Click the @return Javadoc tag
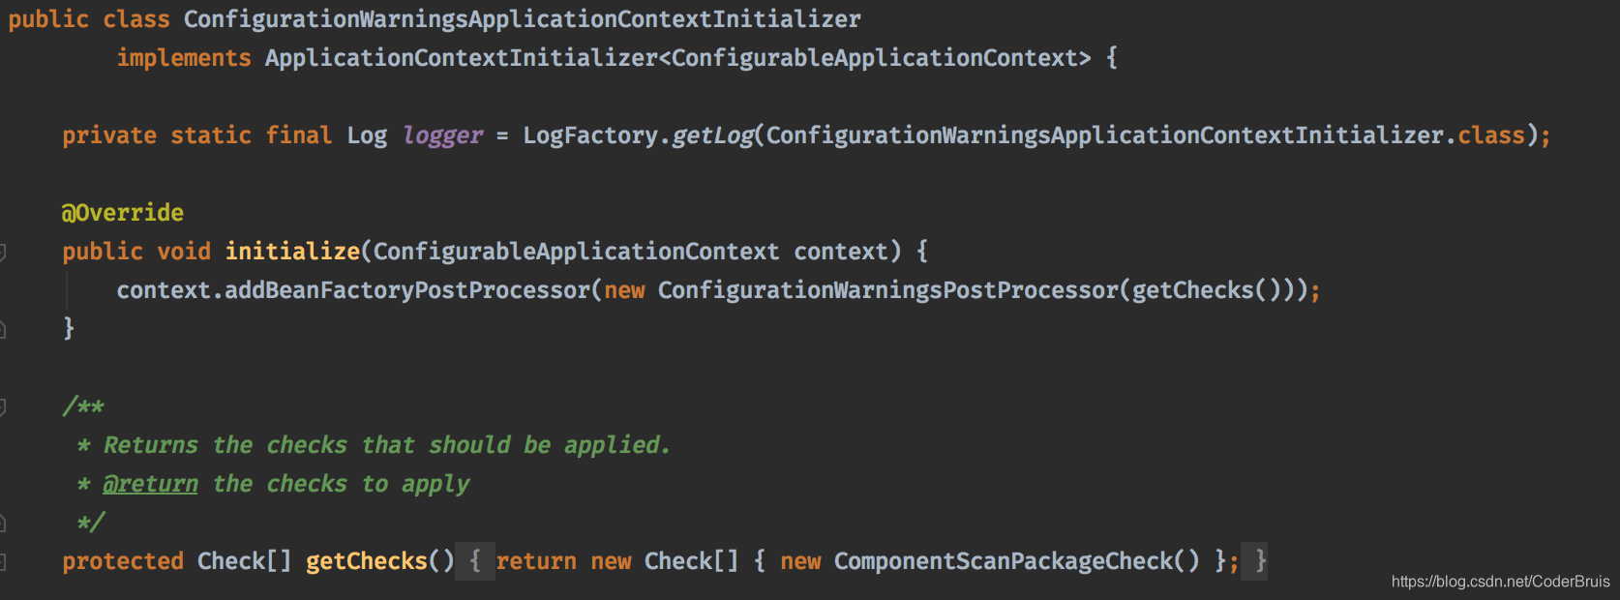The image size is (1620, 600). coord(150,484)
